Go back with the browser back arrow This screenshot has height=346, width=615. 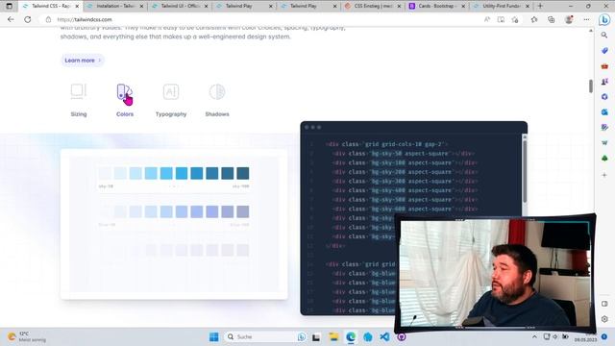(x=11, y=19)
